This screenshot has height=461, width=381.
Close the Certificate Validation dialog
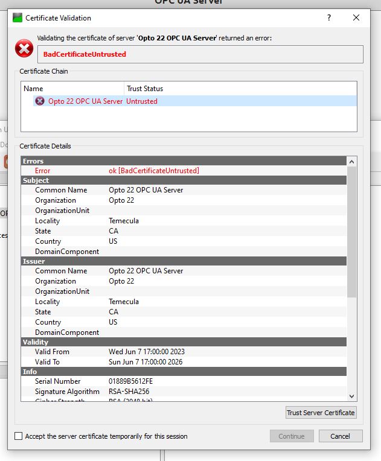(356, 17)
